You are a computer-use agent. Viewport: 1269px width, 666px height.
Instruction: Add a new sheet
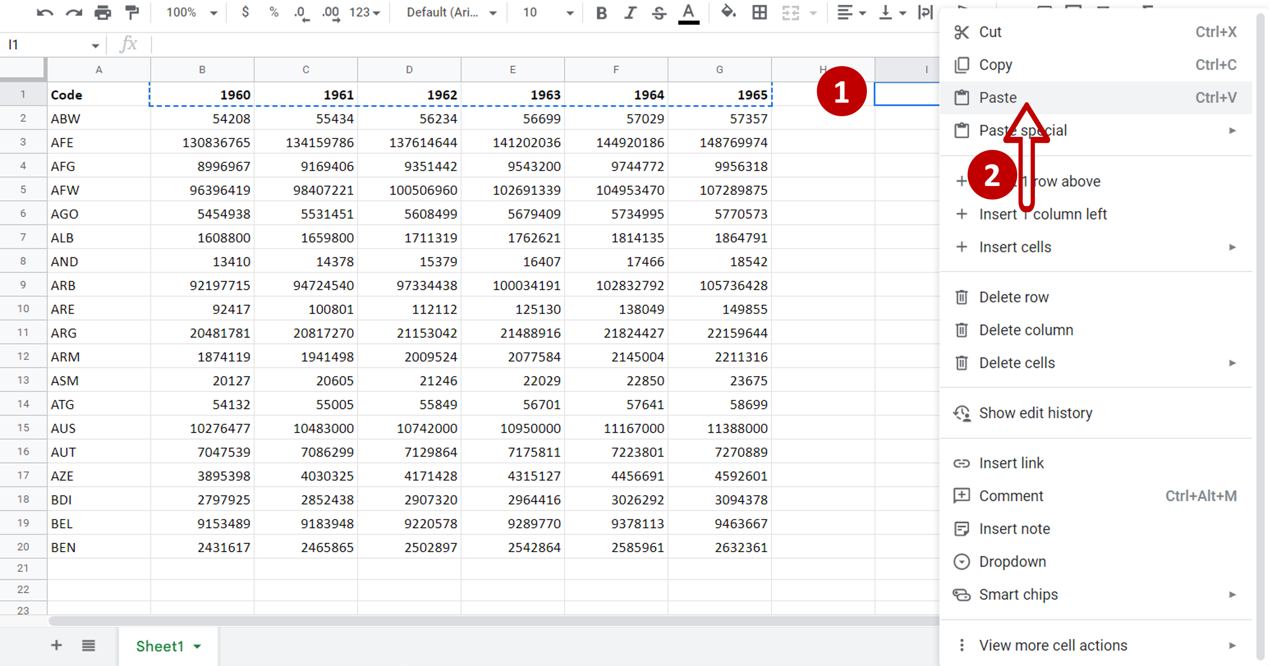pos(56,646)
